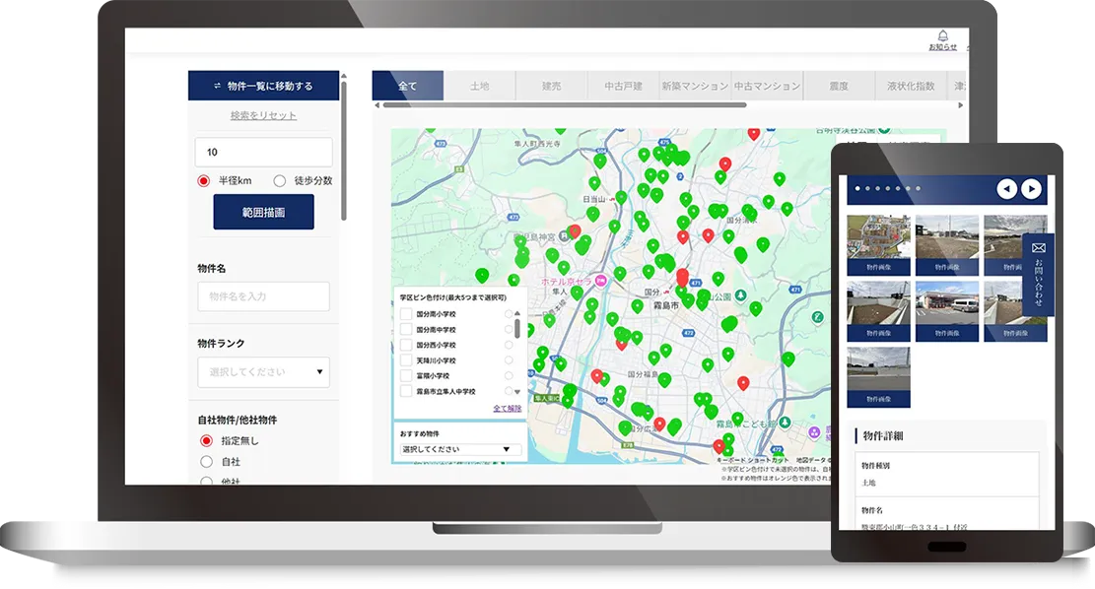Open the お問い合わせ envelope contact tab
Image resolution: width=1095 pixels, height=589 pixels.
click(1038, 274)
